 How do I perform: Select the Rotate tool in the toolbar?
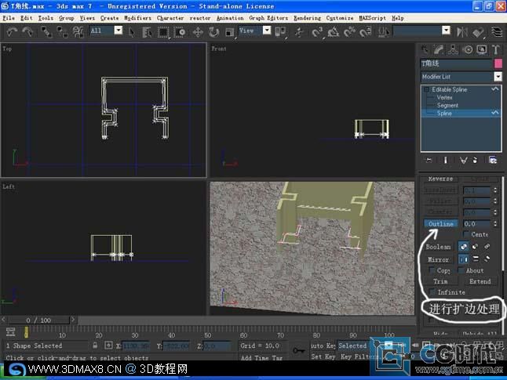coord(213,32)
